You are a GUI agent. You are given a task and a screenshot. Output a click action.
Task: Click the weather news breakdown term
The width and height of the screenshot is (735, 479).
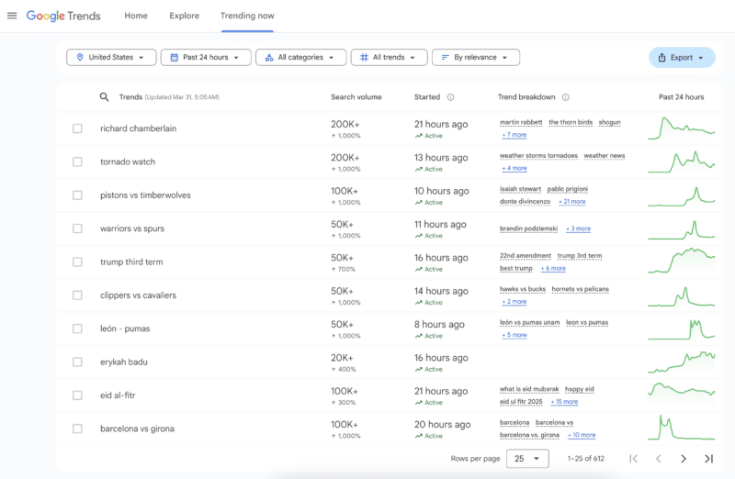(x=605, y=155)
